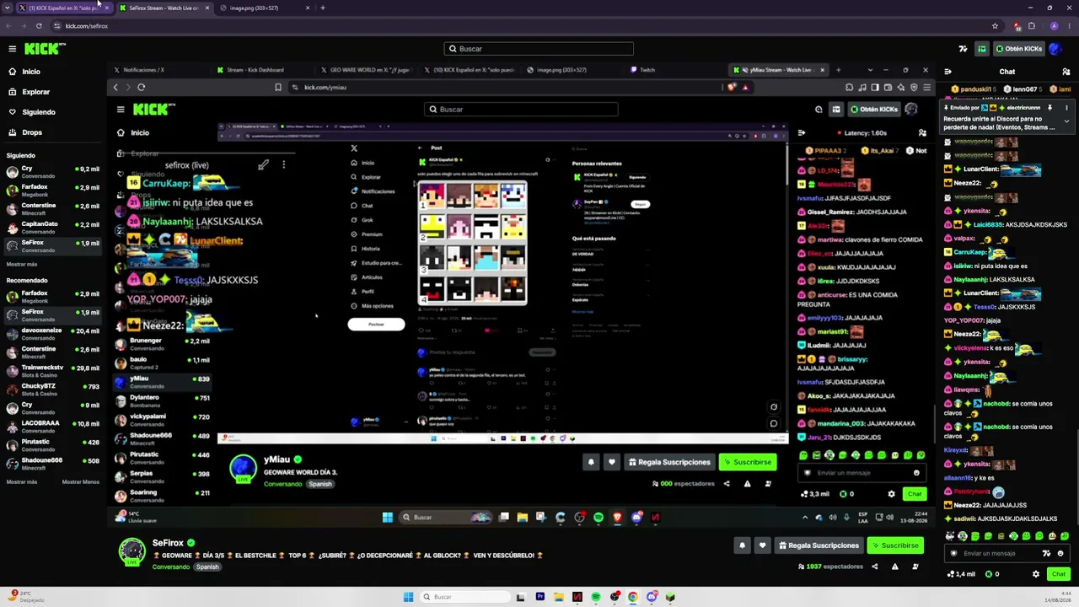Viewport: 1079px width, 607px height.
Task: Reload the kick.com/sefirox page
Action: point(39,26)
